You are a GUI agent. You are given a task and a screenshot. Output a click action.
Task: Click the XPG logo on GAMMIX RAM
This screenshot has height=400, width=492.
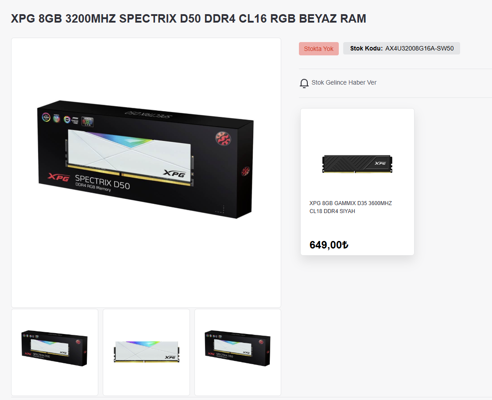[380, 163]
